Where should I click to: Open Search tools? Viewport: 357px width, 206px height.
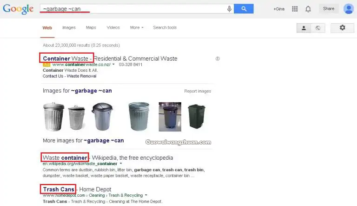click(x=165, y=27)
